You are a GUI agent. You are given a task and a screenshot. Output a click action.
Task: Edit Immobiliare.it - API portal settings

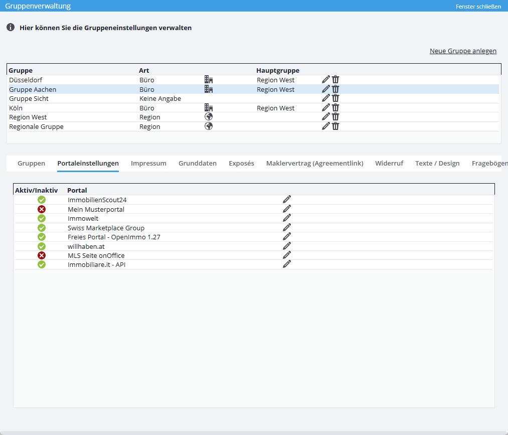click(x=287, y=264)
